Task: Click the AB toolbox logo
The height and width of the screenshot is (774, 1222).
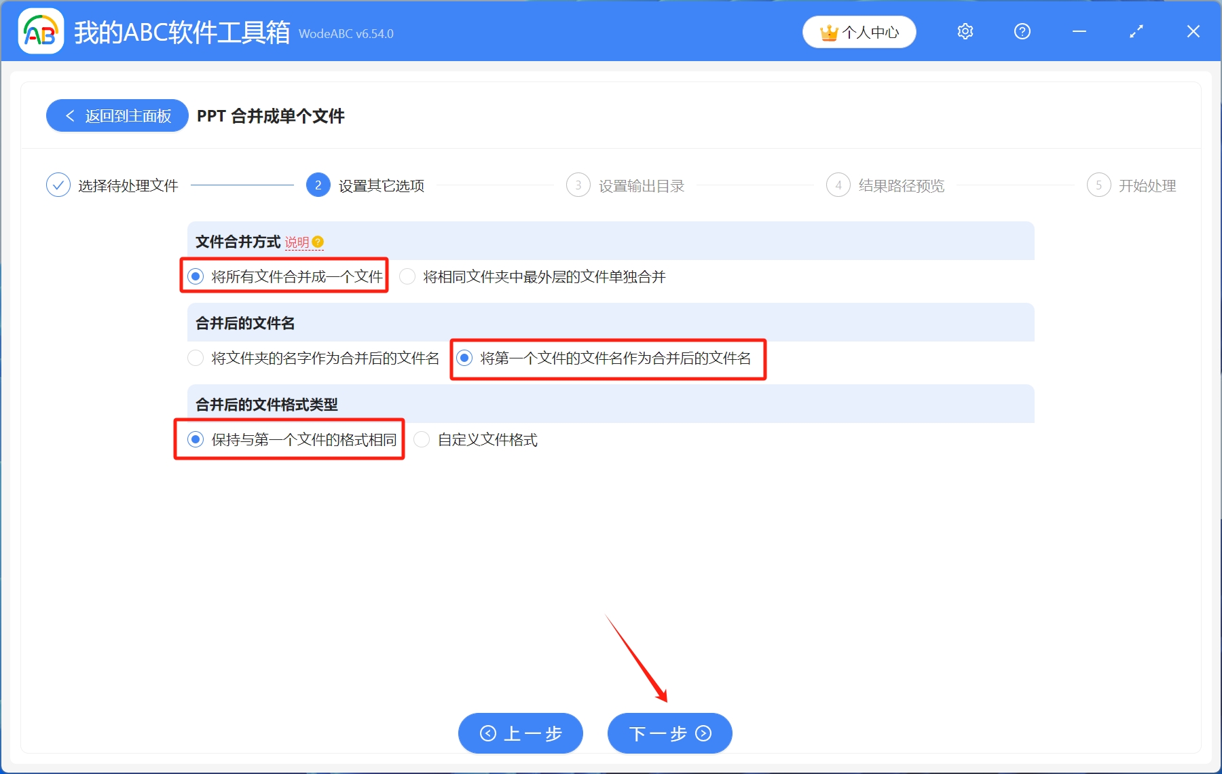Action: 41,31
